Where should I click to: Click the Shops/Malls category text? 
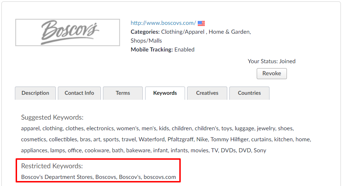[146, 41]
